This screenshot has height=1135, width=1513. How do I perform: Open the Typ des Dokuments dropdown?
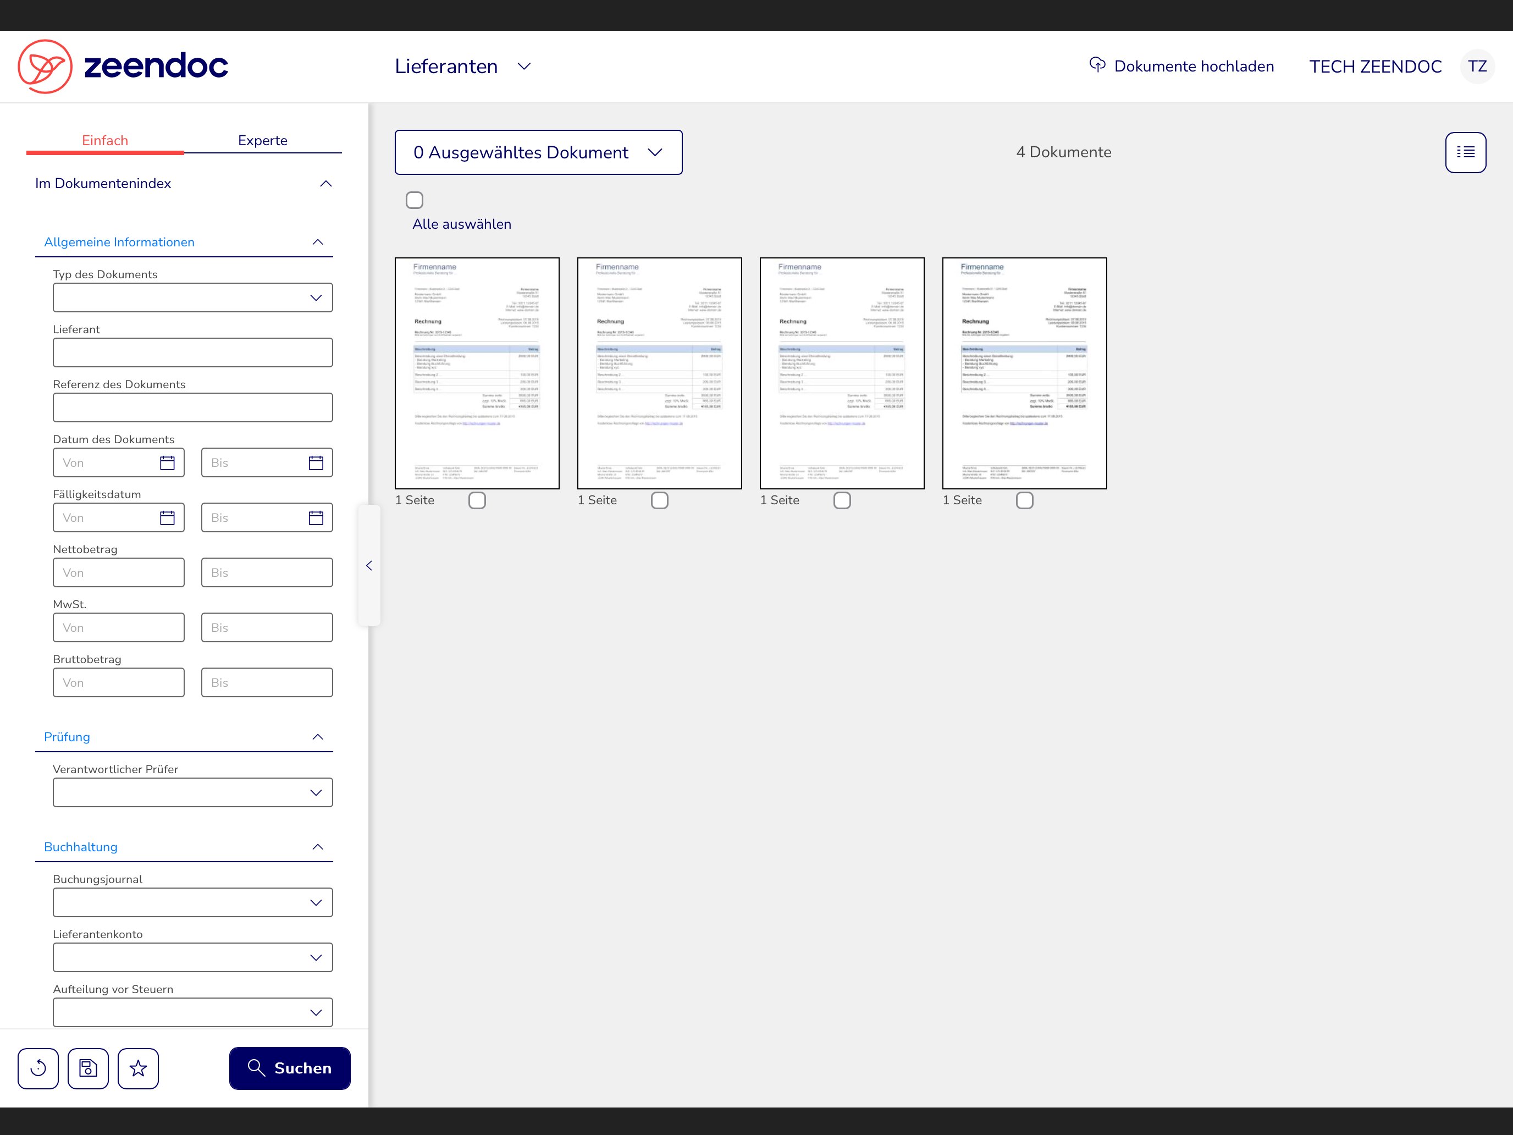click(193, 297)
